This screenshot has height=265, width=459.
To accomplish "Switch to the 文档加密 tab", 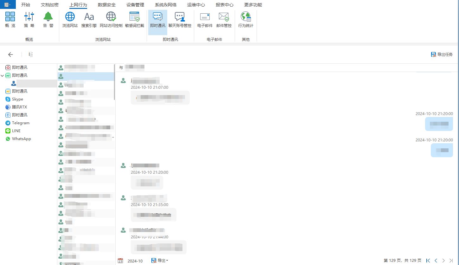I will (x=50, y=5).
